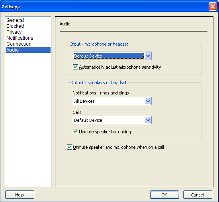This screenshot has width=219, height=202.
Task: Click the Audio panel heading text
Action: [x=65, y=24]
